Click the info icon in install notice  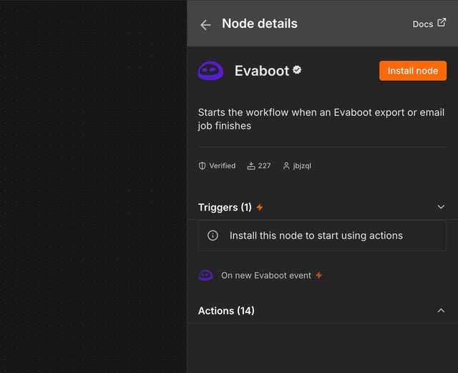pos(213,236)
